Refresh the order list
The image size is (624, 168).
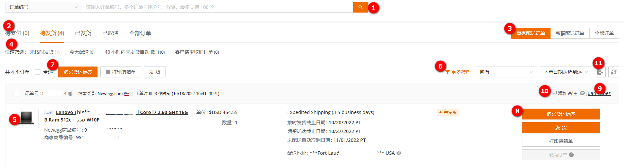click(x=613, y=72)
